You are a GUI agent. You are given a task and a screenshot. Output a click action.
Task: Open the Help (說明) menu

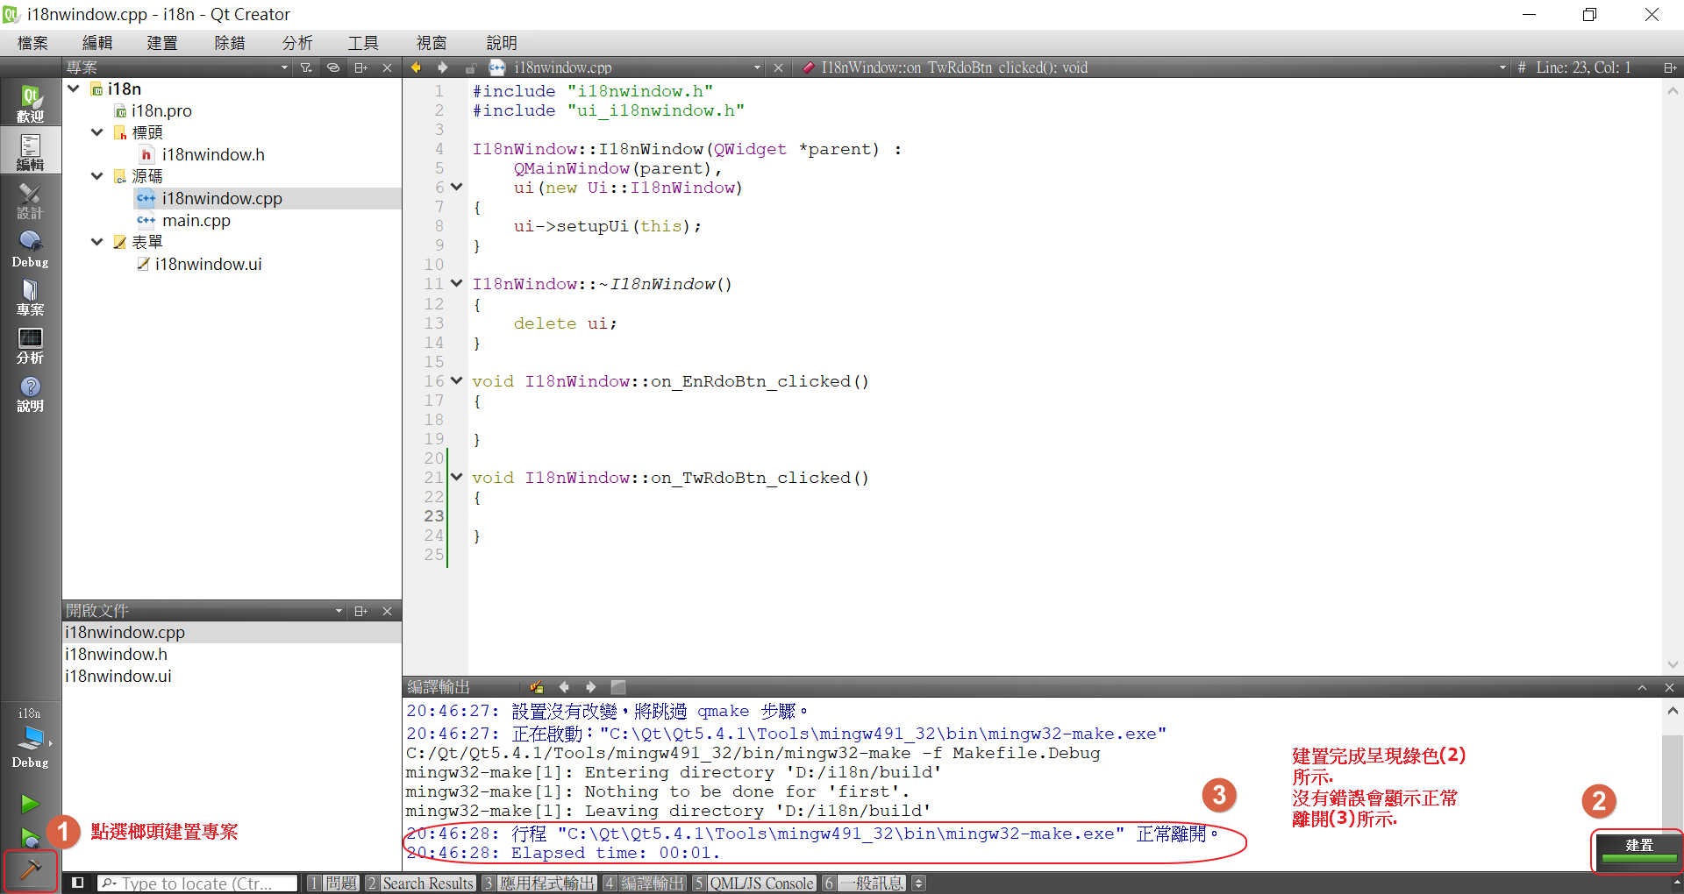click(x=502, y=43)
